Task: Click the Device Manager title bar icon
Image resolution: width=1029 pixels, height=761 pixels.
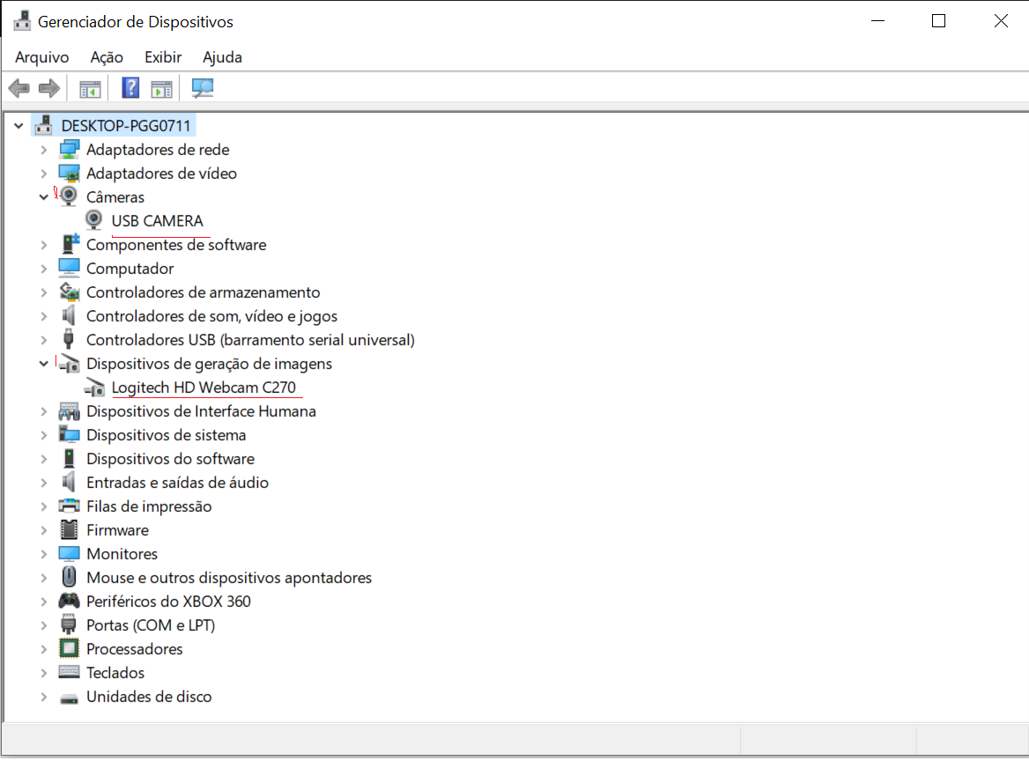Action: (22, 21)
